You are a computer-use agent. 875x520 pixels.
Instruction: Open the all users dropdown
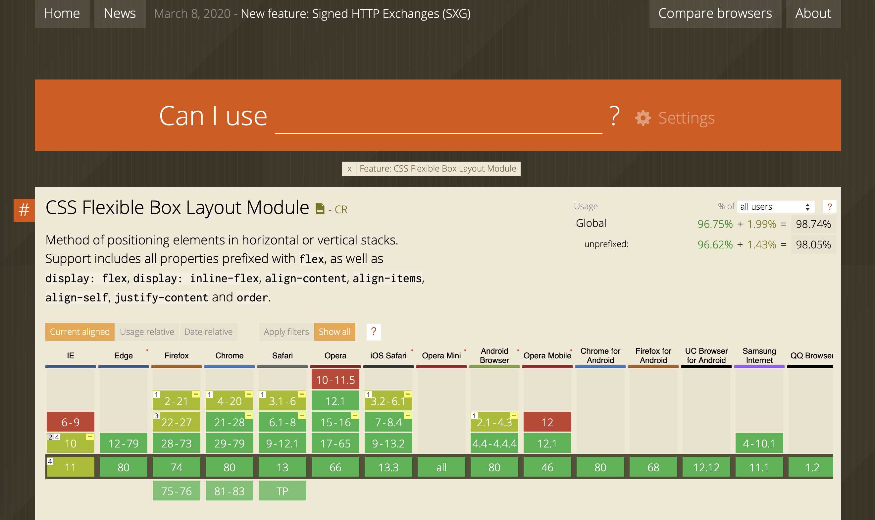776,207
